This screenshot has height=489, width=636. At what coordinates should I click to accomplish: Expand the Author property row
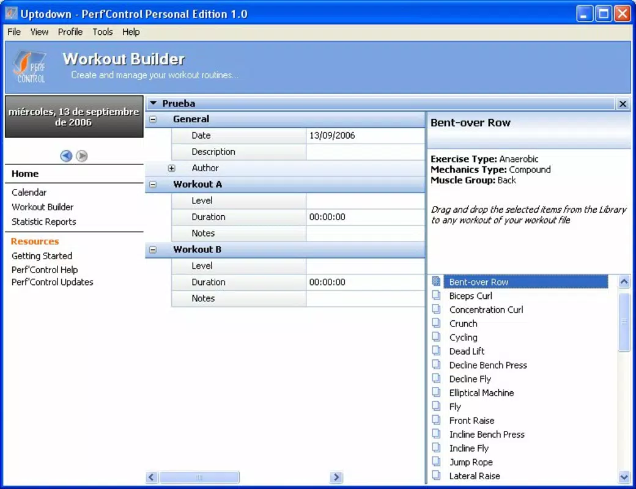(172, 168)
